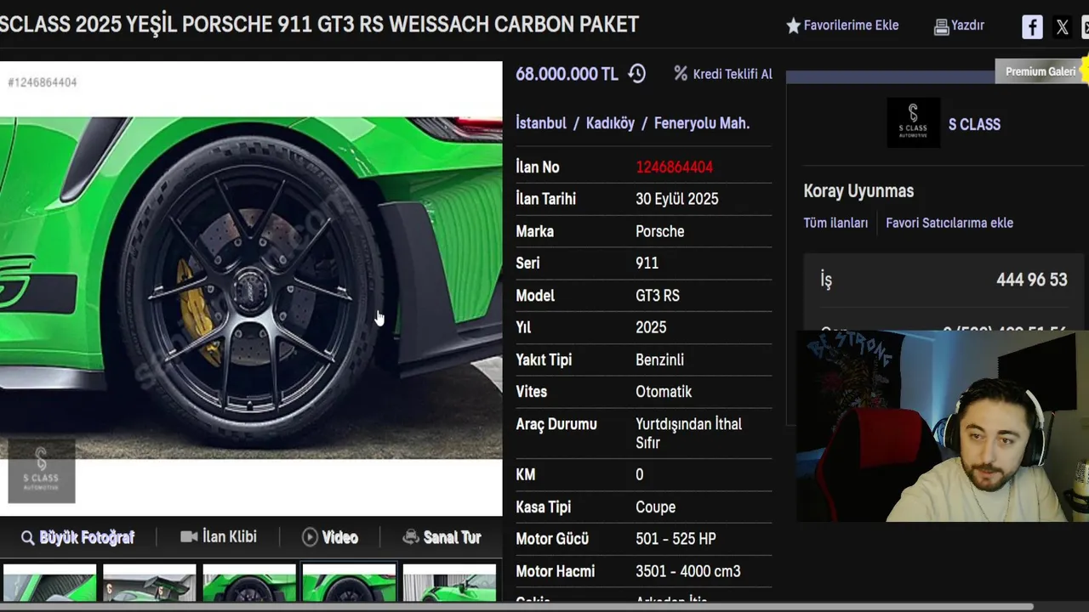Switch to the Video tab
The height and width of the screenshot is (612, 1089).
pos(330,537)
